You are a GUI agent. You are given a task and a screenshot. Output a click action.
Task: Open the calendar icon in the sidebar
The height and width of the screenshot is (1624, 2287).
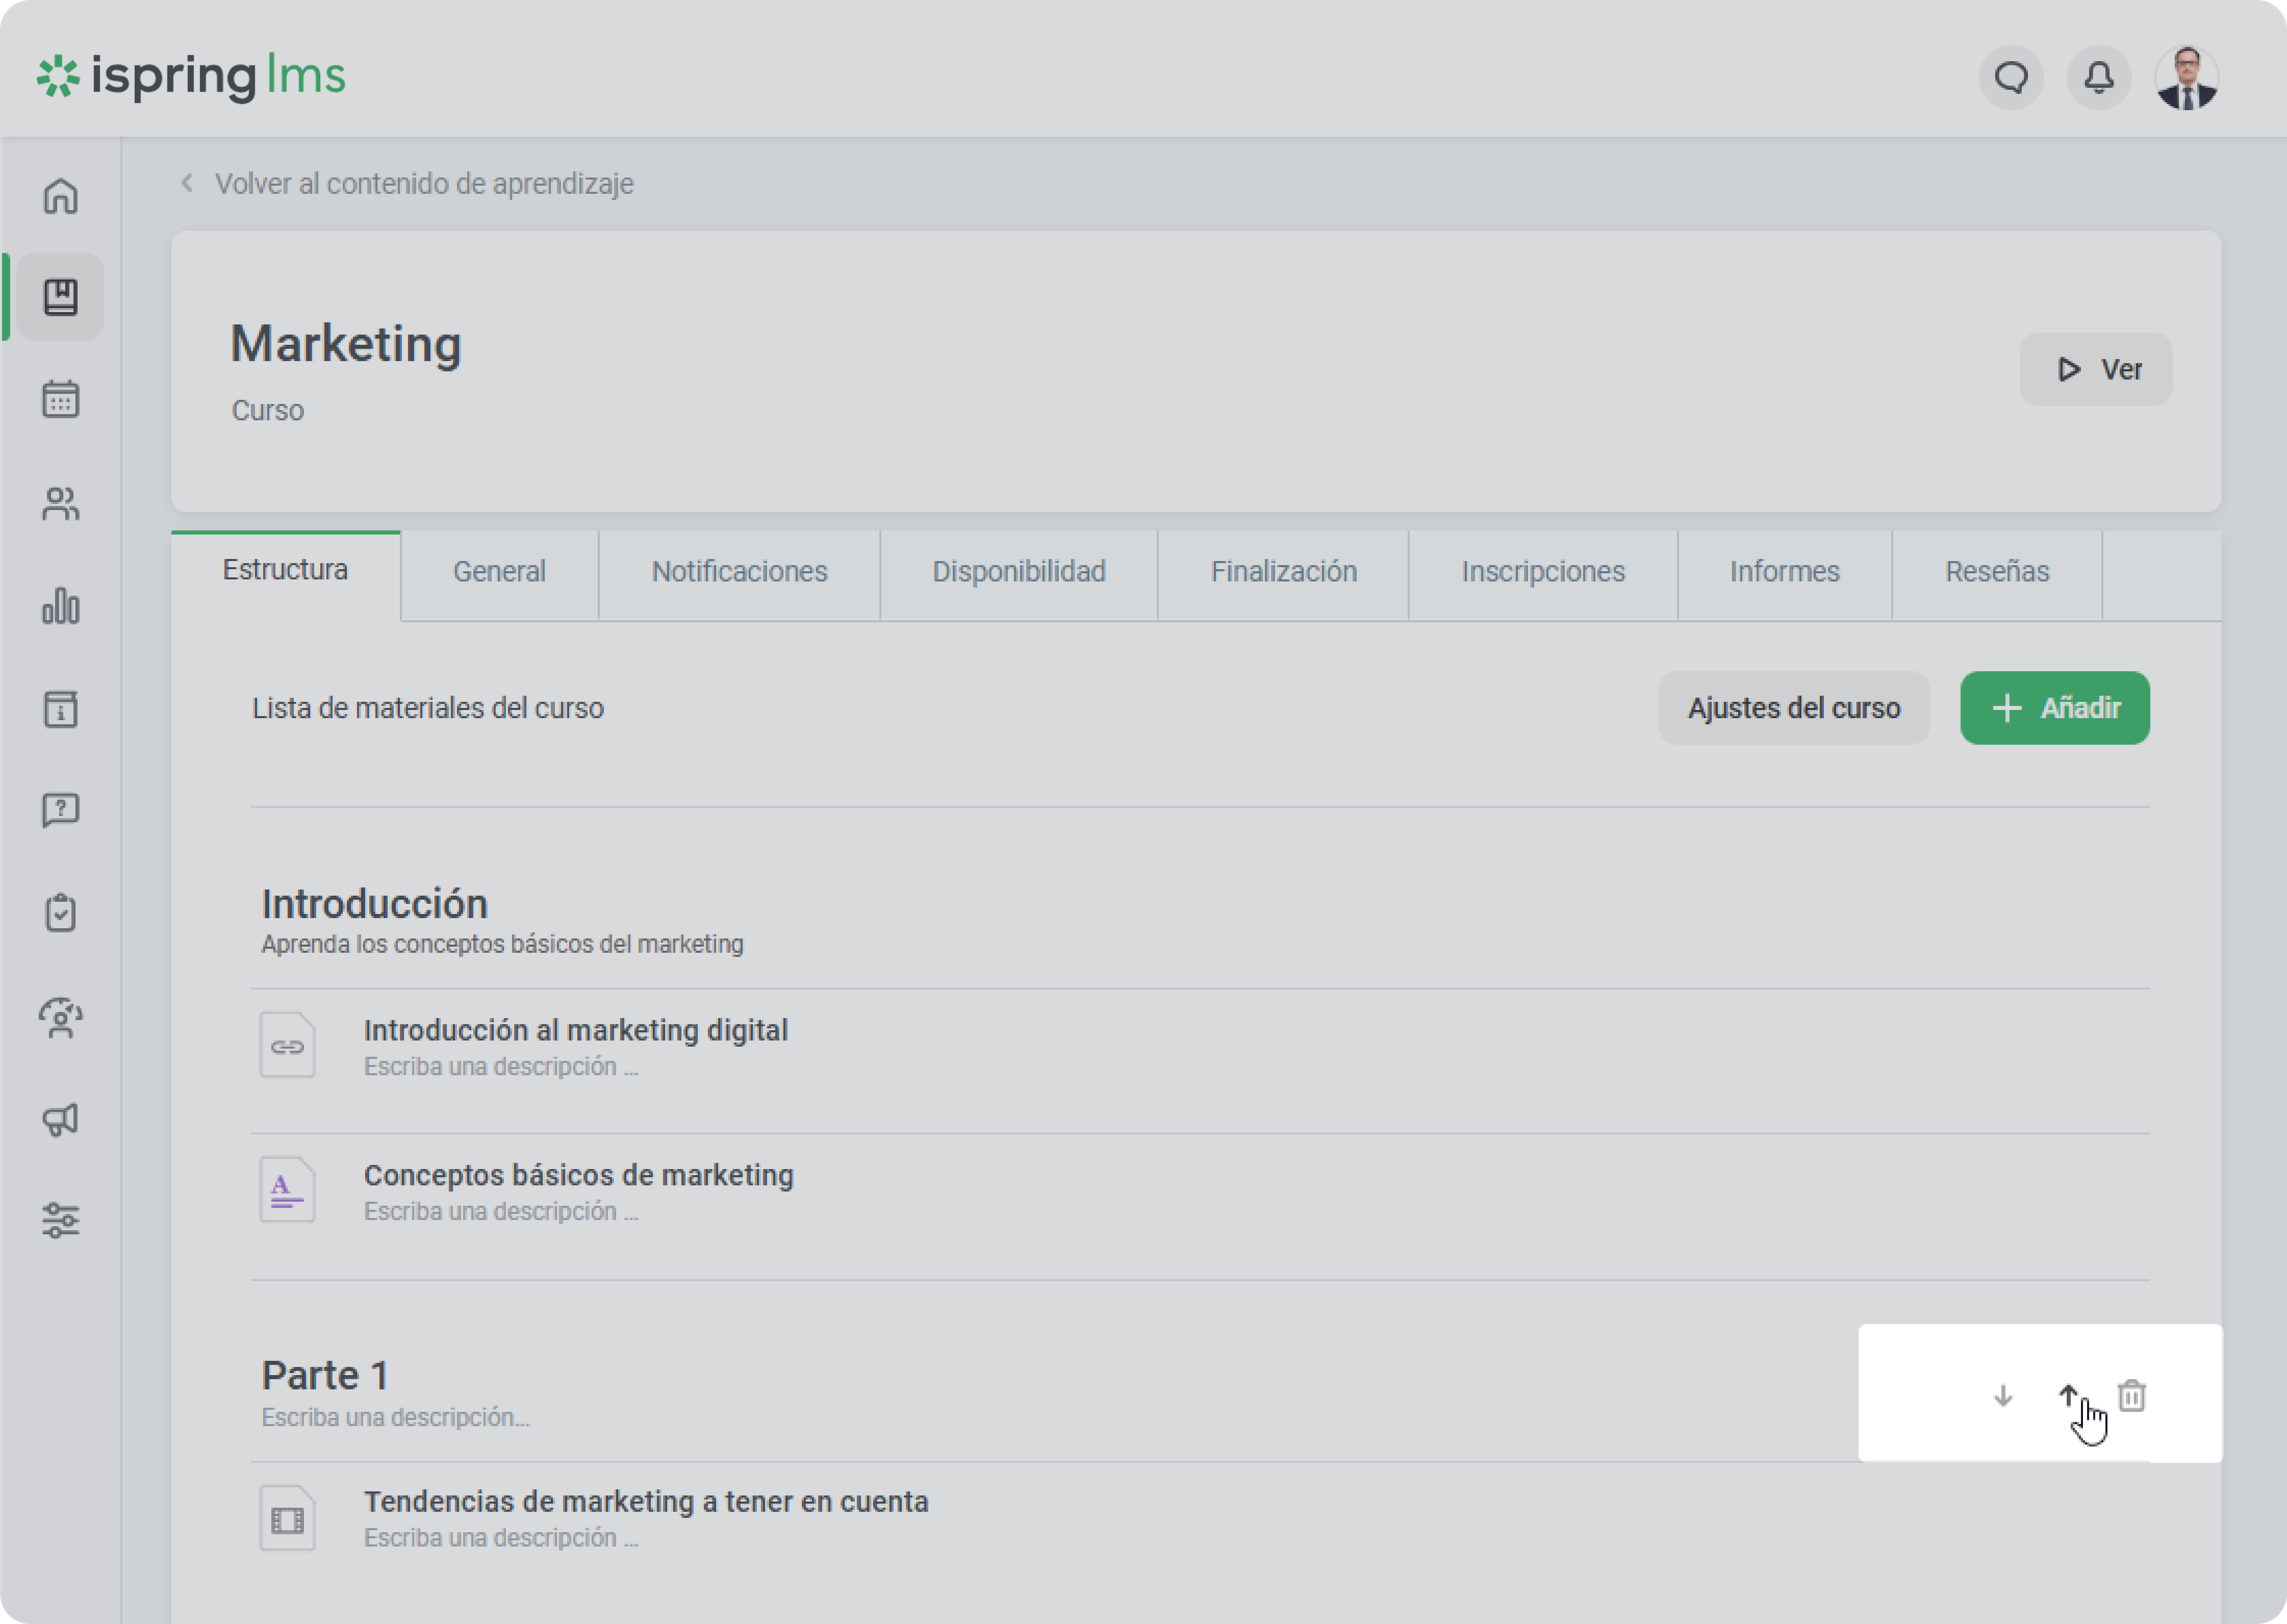(60, 400)
